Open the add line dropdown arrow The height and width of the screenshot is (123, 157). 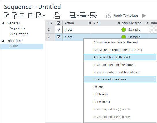tap(78, 16)
